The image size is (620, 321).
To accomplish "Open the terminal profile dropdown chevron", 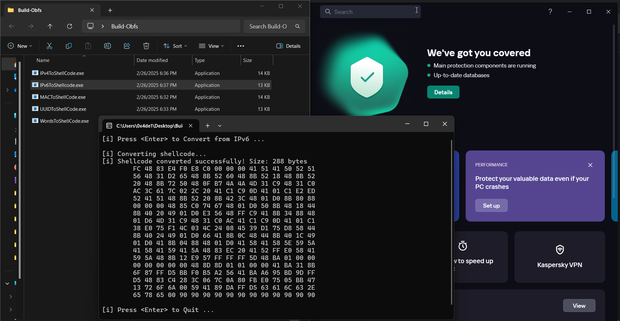I will (220, 126).
